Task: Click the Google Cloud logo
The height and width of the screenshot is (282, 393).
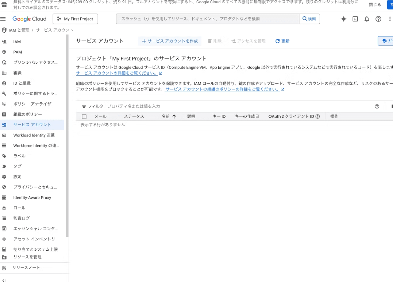Action: (29, 19)
